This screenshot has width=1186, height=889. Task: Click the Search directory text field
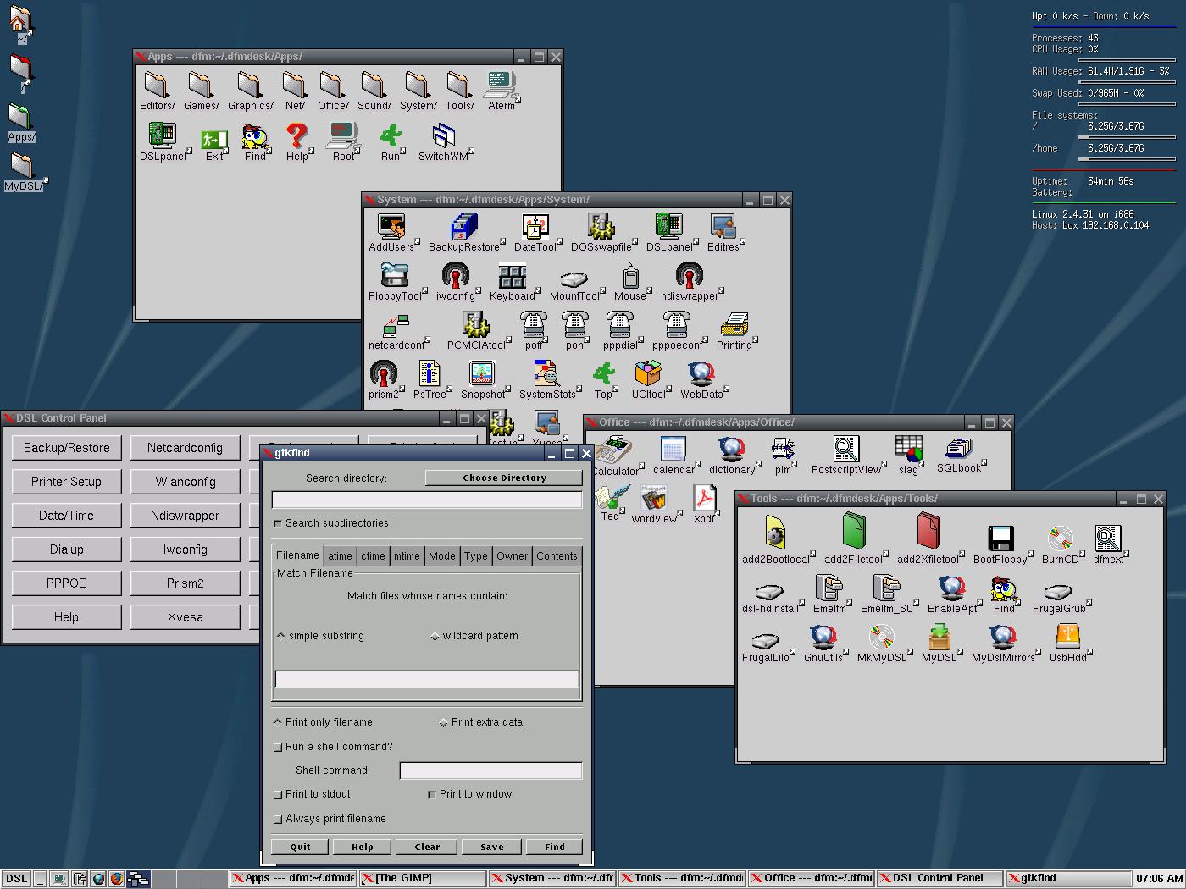coord(427,500)
